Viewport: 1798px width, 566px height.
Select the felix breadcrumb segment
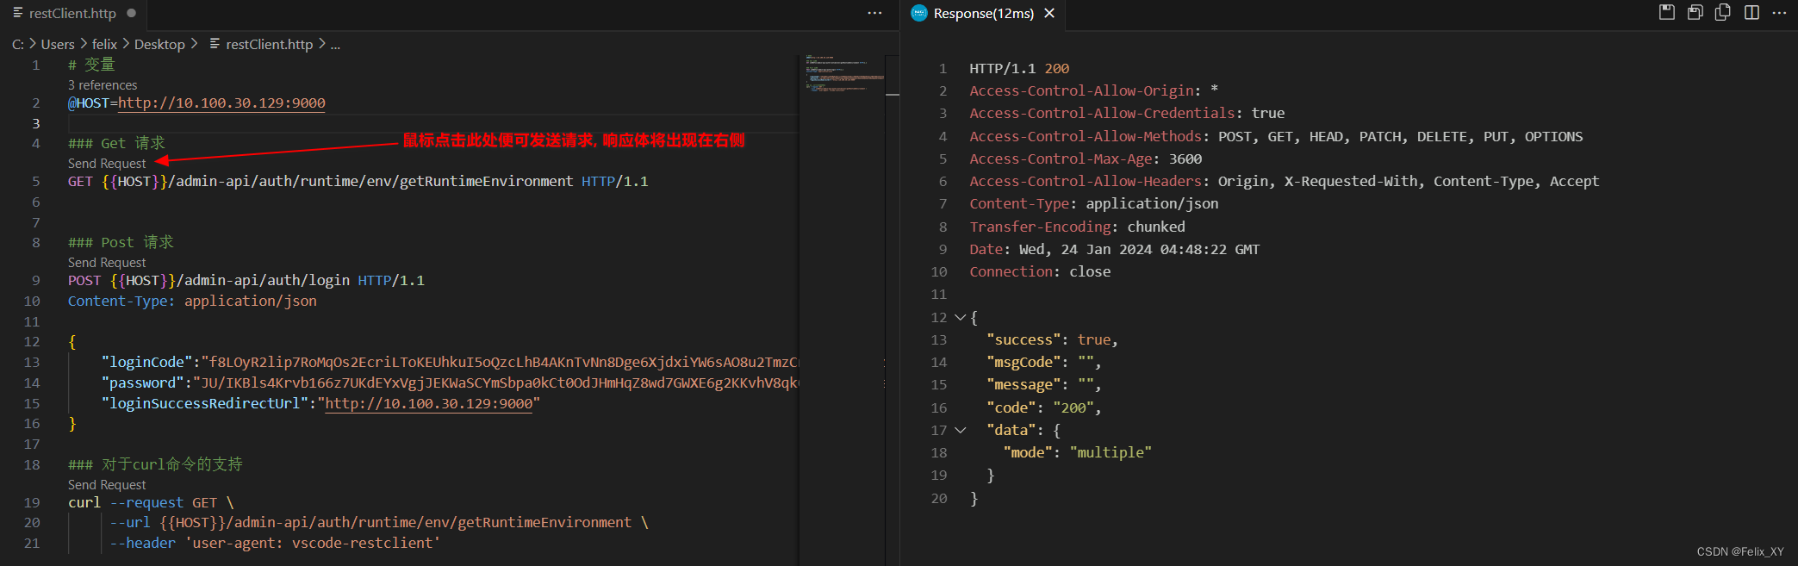coord(104,44)
